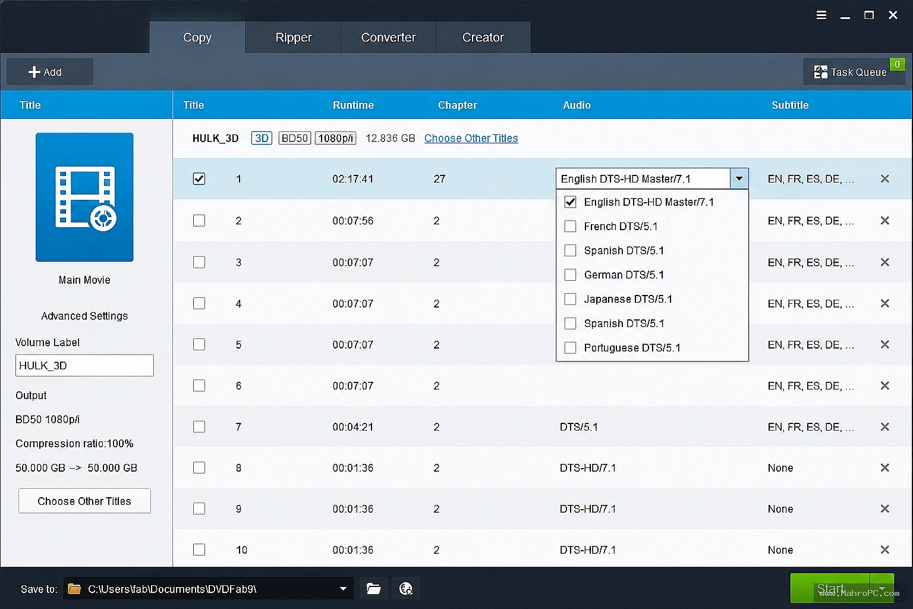Remove title 2 with its X icon
This screenshot has width=913, height=609.
coord(884,221)
